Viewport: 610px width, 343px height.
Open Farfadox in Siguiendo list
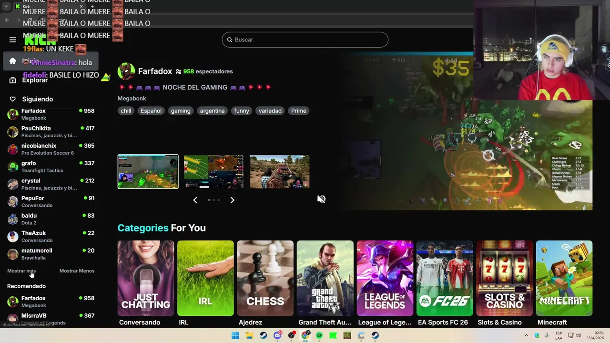pos(51,114)
